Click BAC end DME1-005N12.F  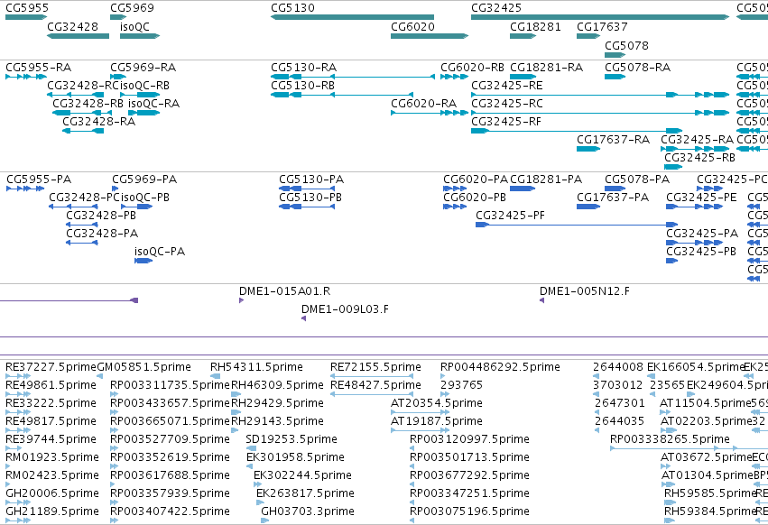click(x=585, y=291)
